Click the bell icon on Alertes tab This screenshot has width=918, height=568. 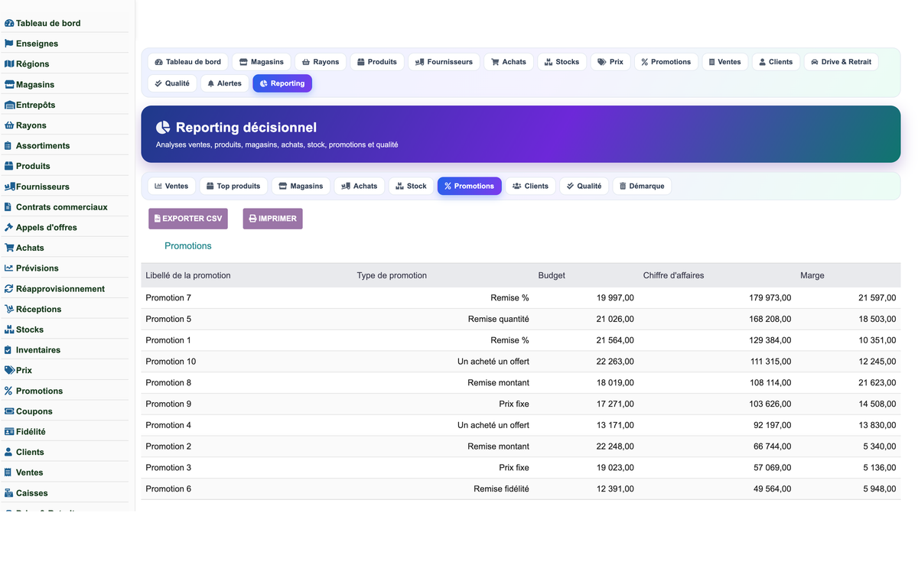pyautogui.click(x=211, y=83)
